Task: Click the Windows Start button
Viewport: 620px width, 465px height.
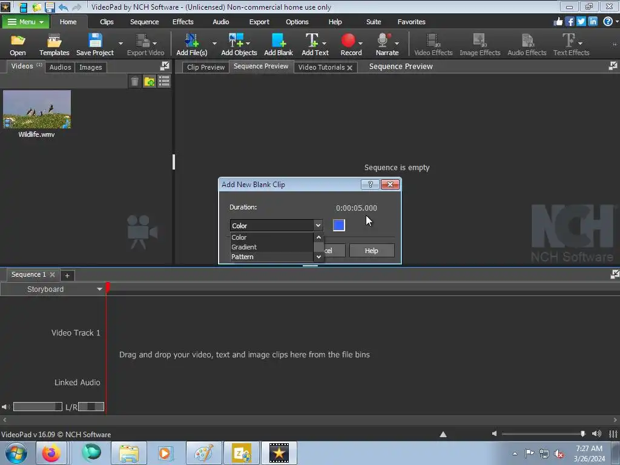Action: pos(16,453)
